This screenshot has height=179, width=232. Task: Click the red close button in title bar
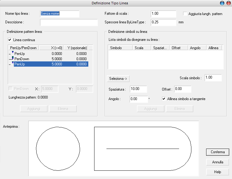[228, 3]
